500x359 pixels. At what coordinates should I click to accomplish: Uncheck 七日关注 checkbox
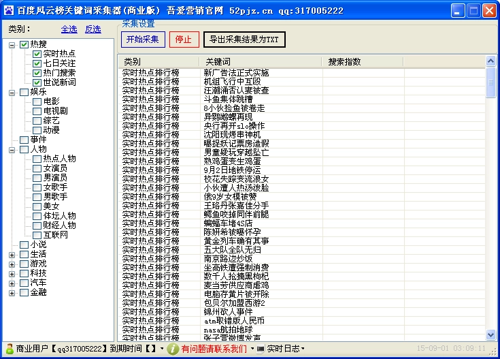pyautogui.click(x=37, y=63)
